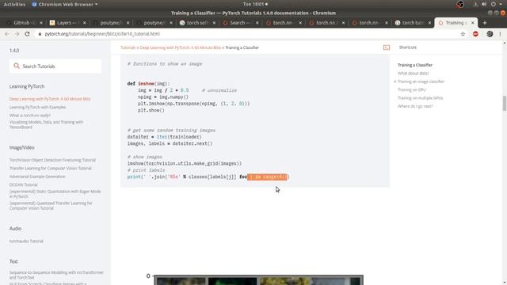Open the Chromium profile avatar
Viewport: 507px width, 285px height.
pyautogui.click(x=490, y=34)
